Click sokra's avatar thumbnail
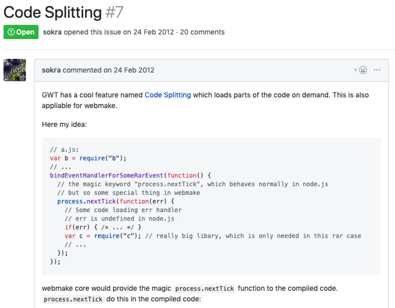The width and height of the screenshot is (395, 308). tap(14, 70)
